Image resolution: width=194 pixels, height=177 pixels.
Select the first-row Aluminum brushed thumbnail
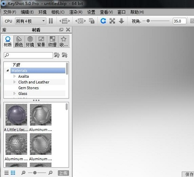(x=41, y=115)
